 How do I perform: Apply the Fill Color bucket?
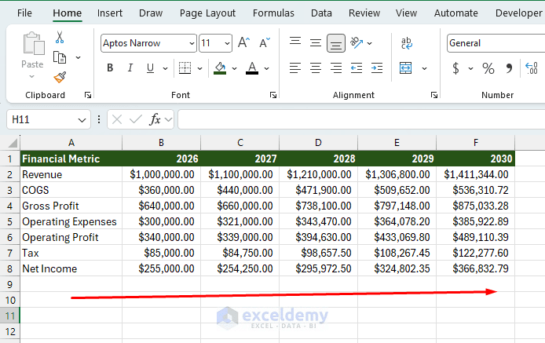point(220,68)
